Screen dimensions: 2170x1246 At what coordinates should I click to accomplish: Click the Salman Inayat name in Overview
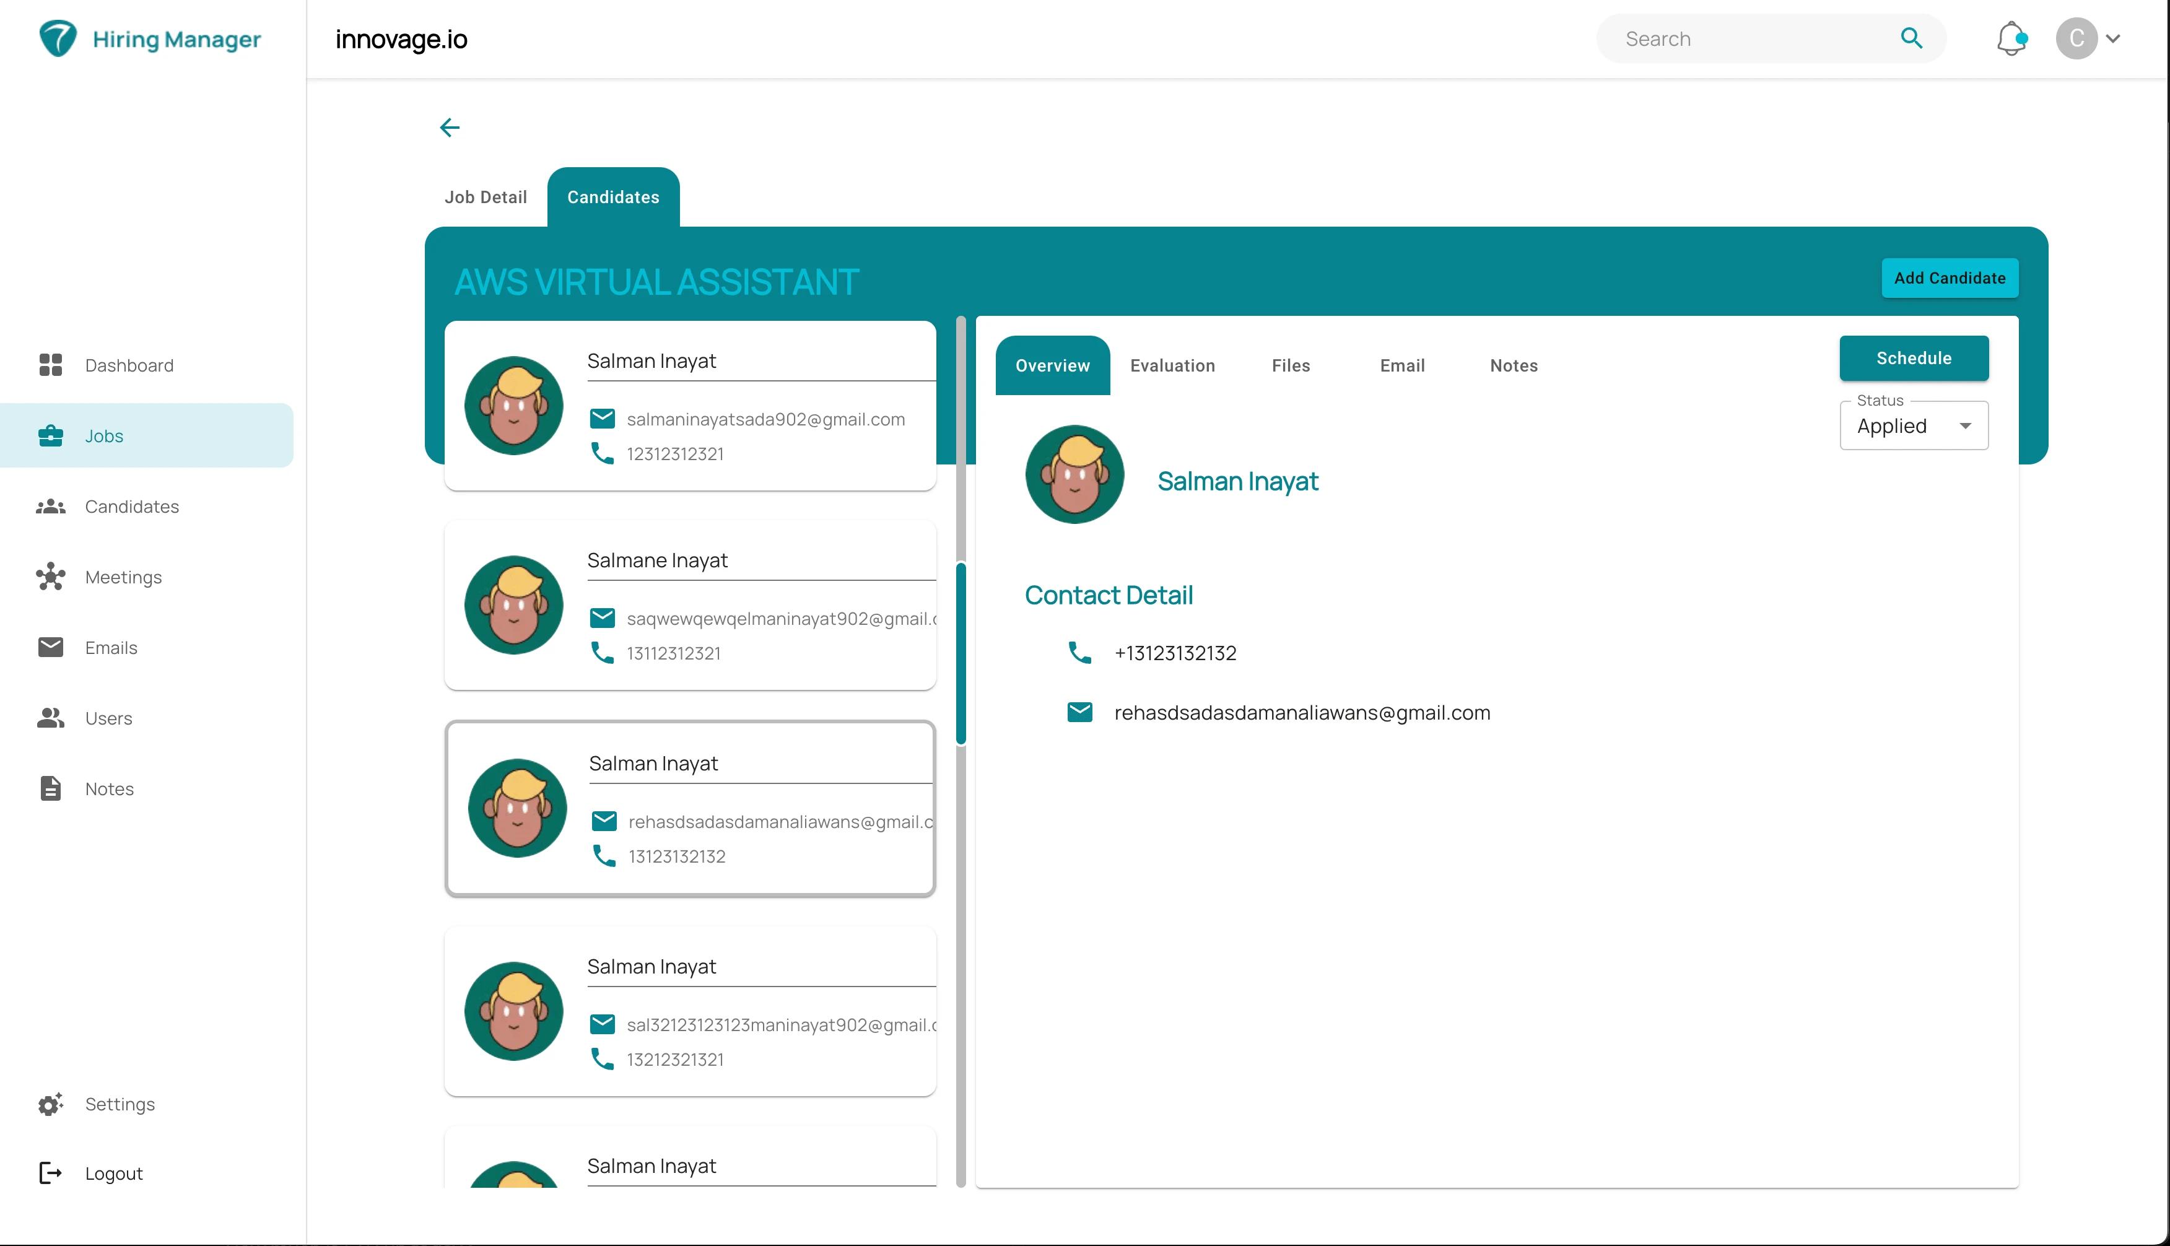[x=1237, y=481]
